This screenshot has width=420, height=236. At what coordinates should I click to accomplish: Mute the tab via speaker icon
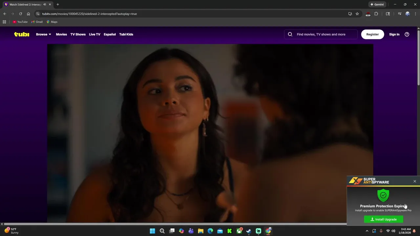tap(45, 5)
